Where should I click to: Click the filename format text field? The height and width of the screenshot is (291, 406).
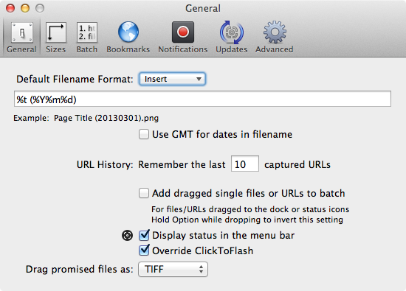(202, 99)
